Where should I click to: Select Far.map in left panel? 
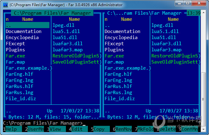click(x=15, y=62)
